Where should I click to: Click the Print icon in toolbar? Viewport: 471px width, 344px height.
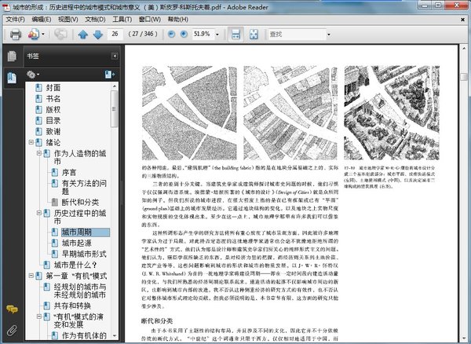tap(16, 35)
